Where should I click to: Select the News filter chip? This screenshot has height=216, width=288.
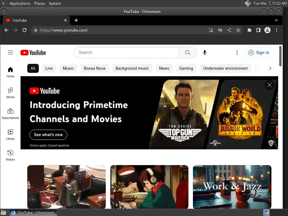[x=164, y=68]
